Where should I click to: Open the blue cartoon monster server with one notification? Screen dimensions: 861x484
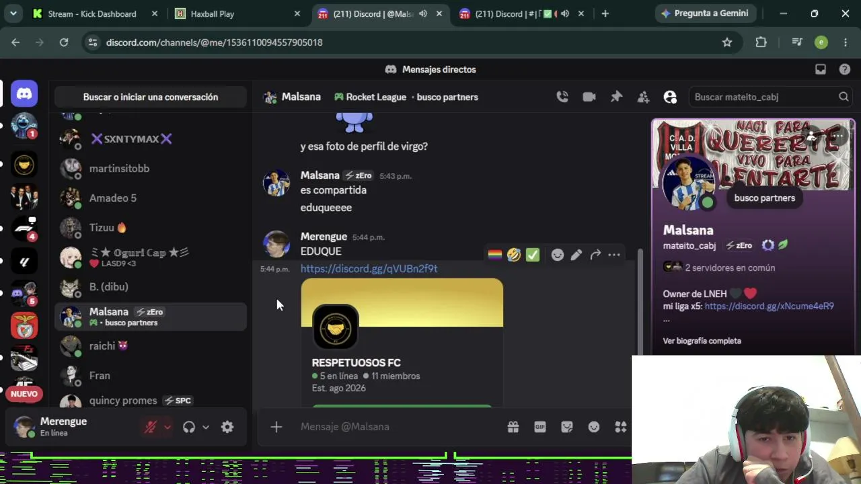click(x=24, y=126)
